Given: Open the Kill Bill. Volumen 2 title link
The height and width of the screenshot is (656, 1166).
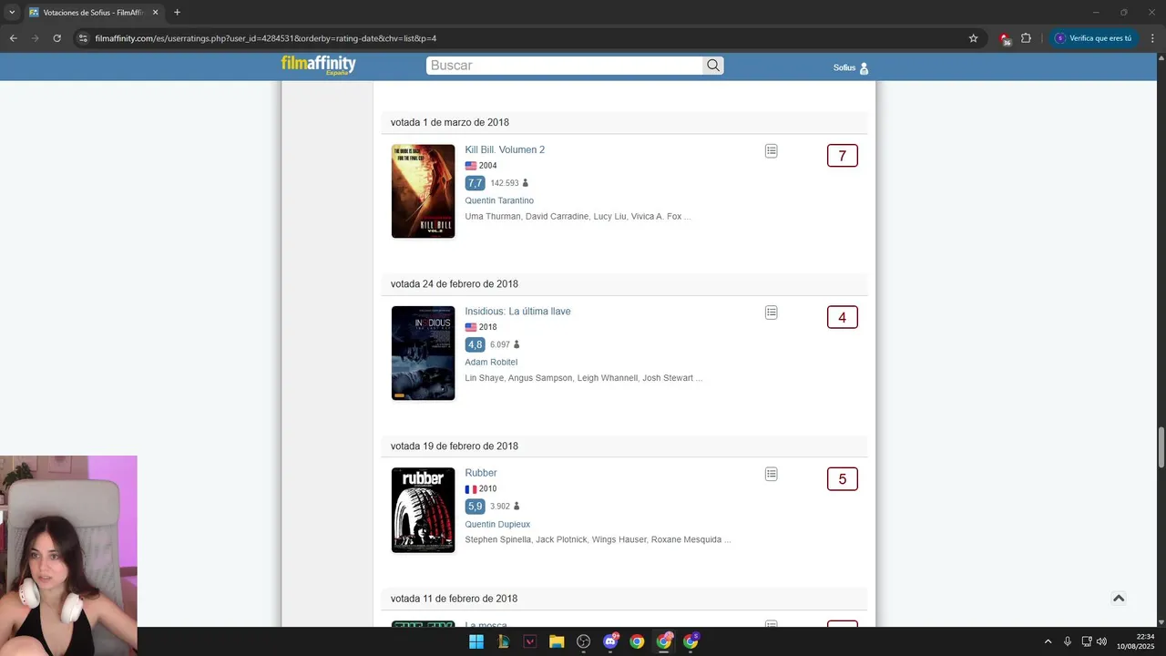Looking at the screenshot, I should (505, 149).
